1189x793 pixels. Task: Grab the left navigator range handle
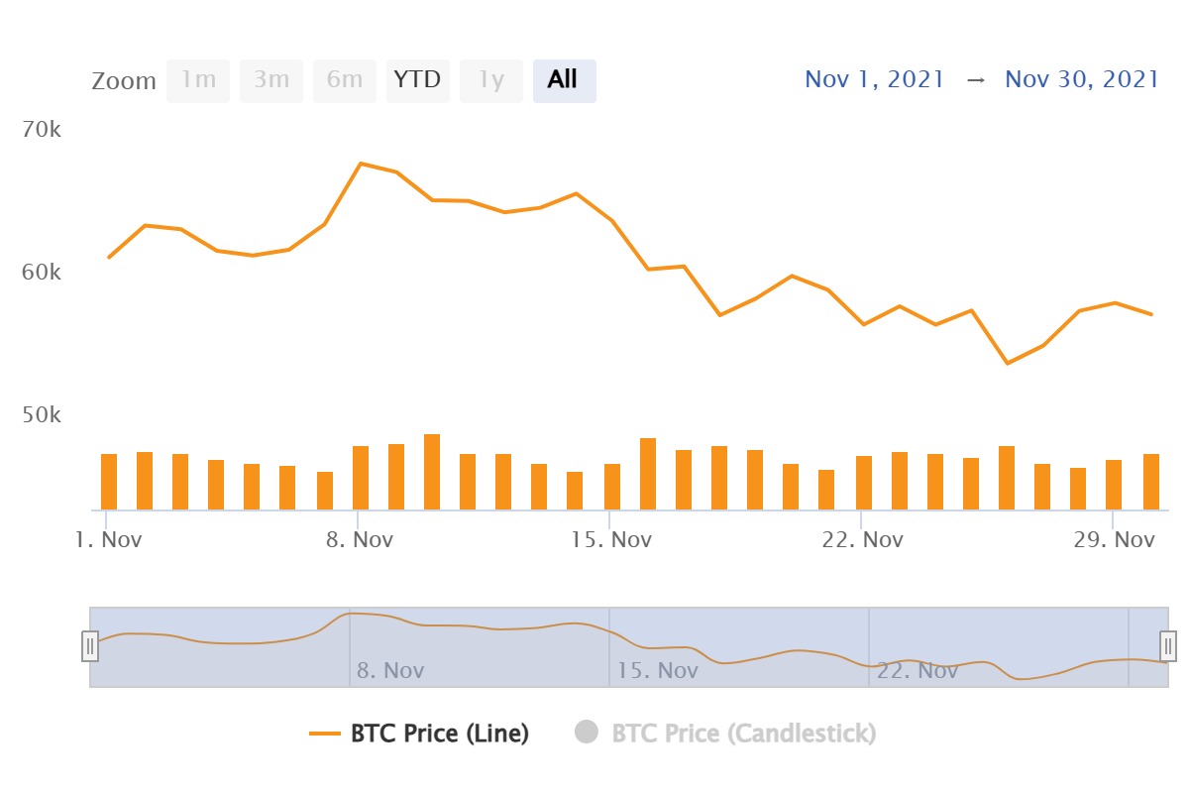90,646
